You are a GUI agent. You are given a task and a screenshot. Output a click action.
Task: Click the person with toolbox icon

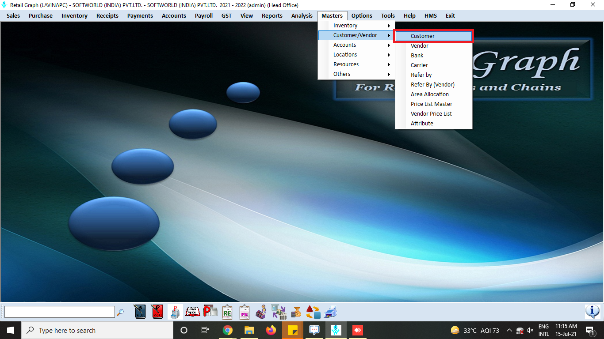click(261, 312)
